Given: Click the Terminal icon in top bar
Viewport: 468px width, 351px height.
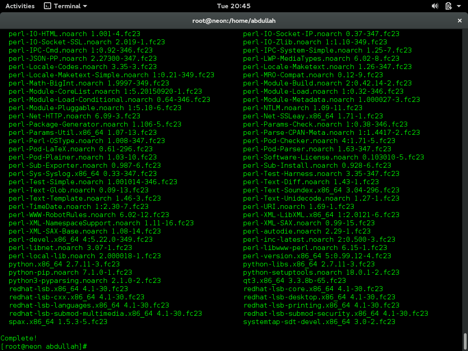Looking at the screenshot, I should pyautogui.click(x=48, y=6).
